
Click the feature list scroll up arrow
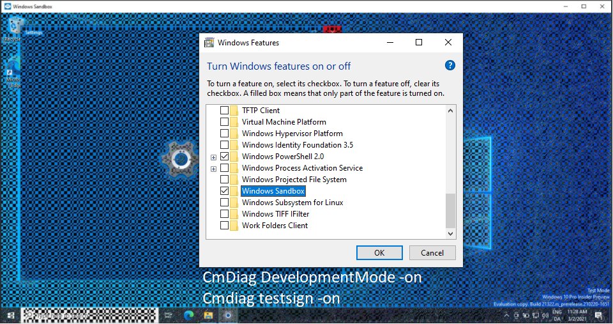[450, 111]
